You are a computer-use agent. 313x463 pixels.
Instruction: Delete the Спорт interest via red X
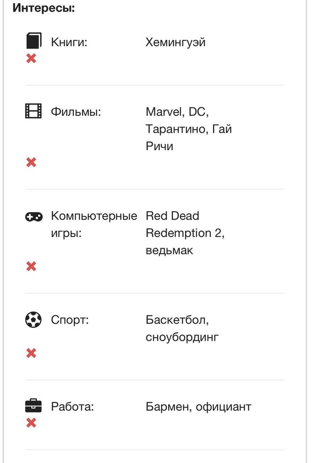point(31,353)
